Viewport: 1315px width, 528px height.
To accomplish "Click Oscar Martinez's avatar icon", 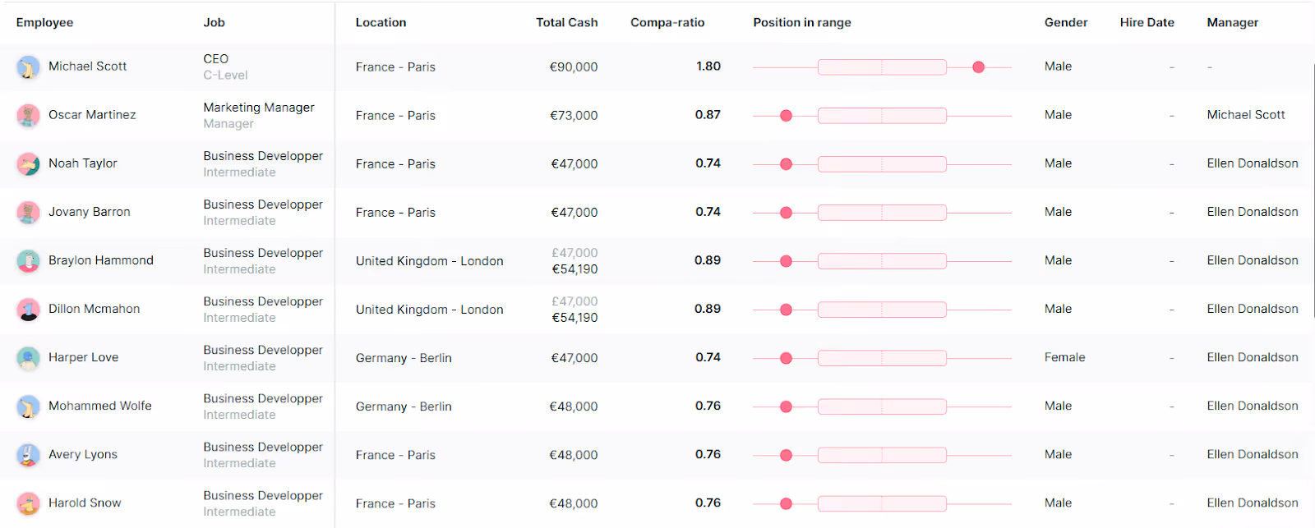I will click(28, 115).
